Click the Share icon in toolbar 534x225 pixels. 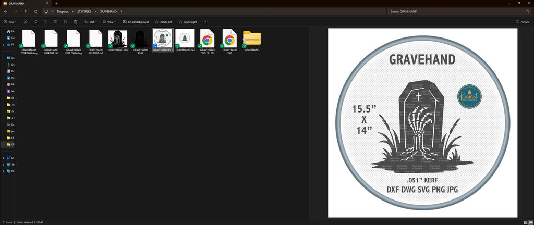pyautogui.click(x=65, y=22)
